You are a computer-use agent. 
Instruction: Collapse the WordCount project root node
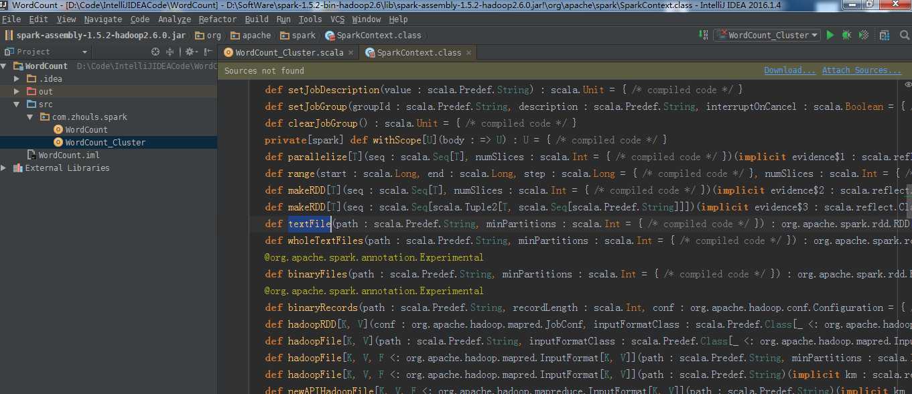coord(5,66)
